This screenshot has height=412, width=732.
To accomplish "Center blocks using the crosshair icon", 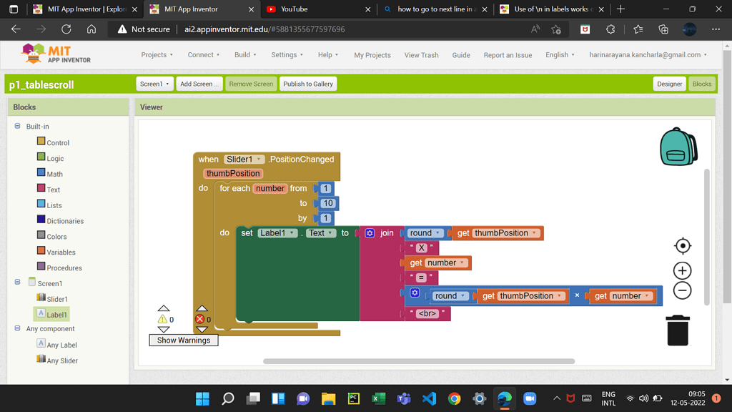I will pos(681,245).
